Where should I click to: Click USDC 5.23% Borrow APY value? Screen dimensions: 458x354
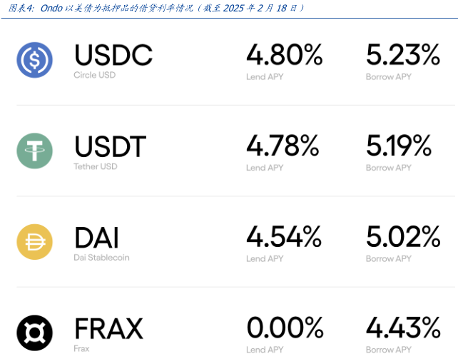pyautogui.click(x=403, y=55)
